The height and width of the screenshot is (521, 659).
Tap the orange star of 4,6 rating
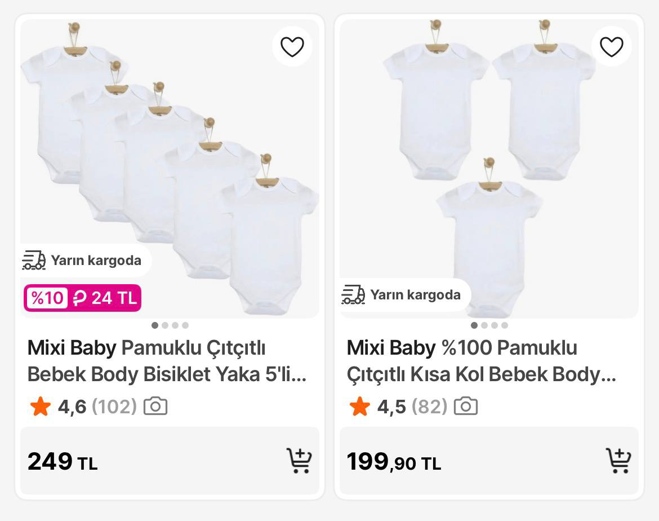click(x=41, y=406)
